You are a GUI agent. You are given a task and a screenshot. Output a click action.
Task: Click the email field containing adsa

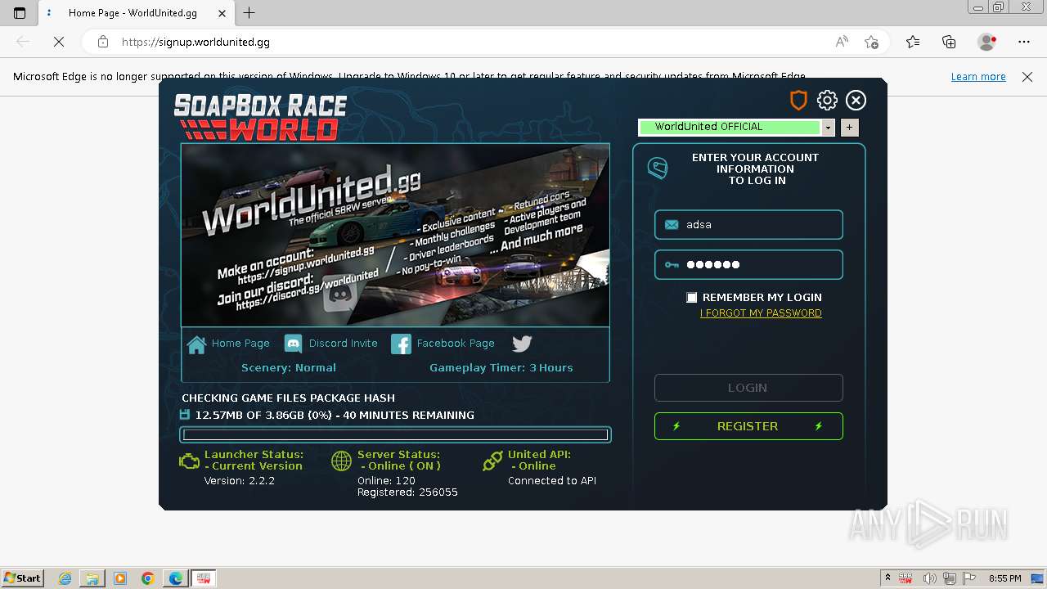tap(748, 224)
